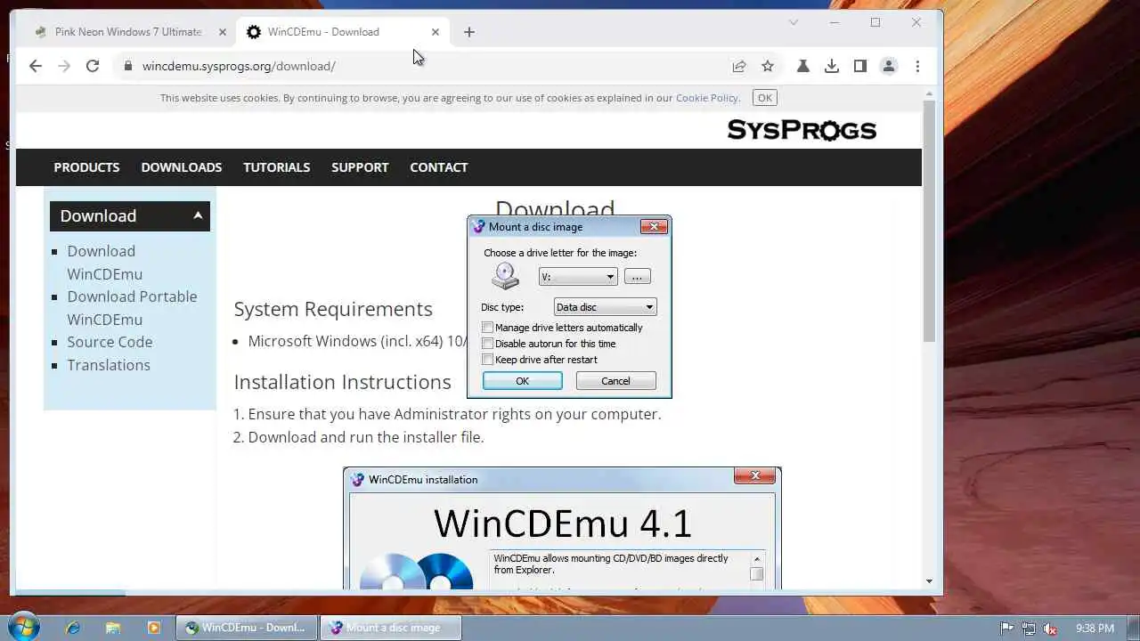
Task: Open Windows Explorer folder taskbar icon
Action: (x=113, y=628)
